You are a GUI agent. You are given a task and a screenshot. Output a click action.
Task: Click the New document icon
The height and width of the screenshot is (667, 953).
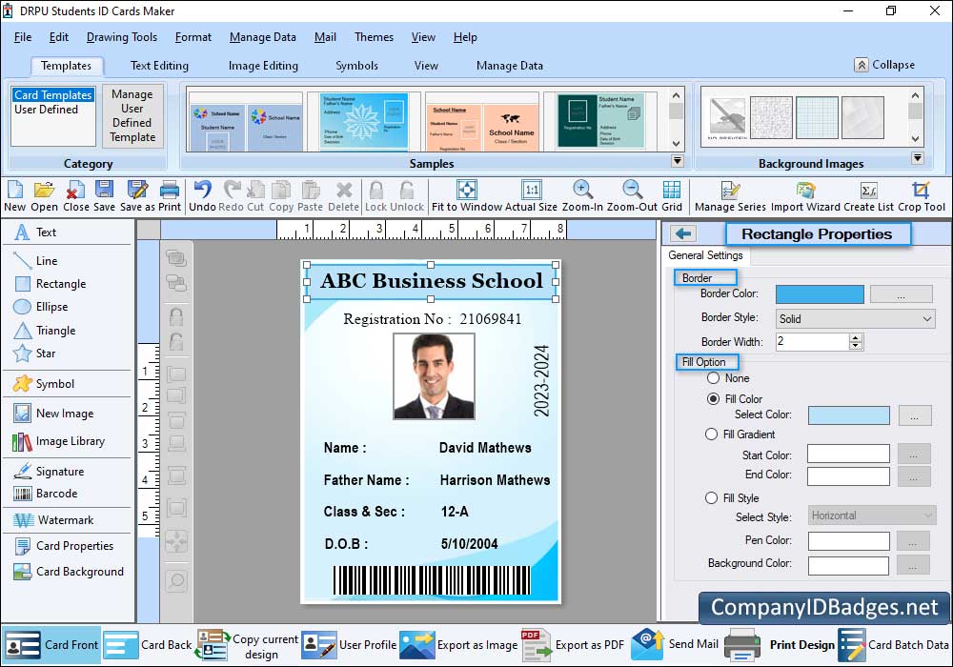click(x=14, y=195)
